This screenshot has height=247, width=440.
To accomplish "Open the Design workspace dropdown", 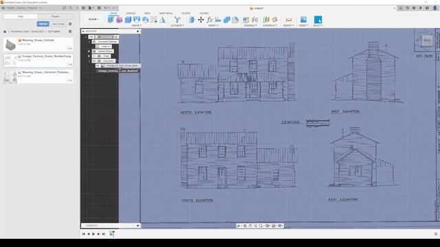I will click(x=93, y=19).
